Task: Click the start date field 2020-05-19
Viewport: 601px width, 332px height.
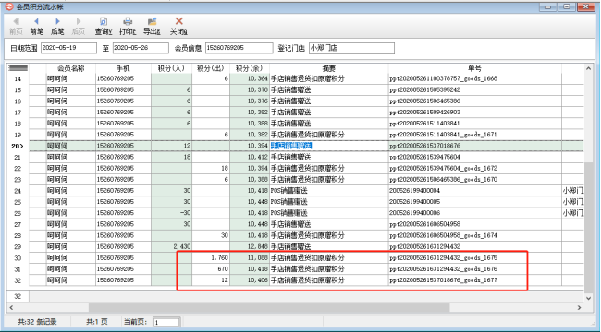Action: 68,48
